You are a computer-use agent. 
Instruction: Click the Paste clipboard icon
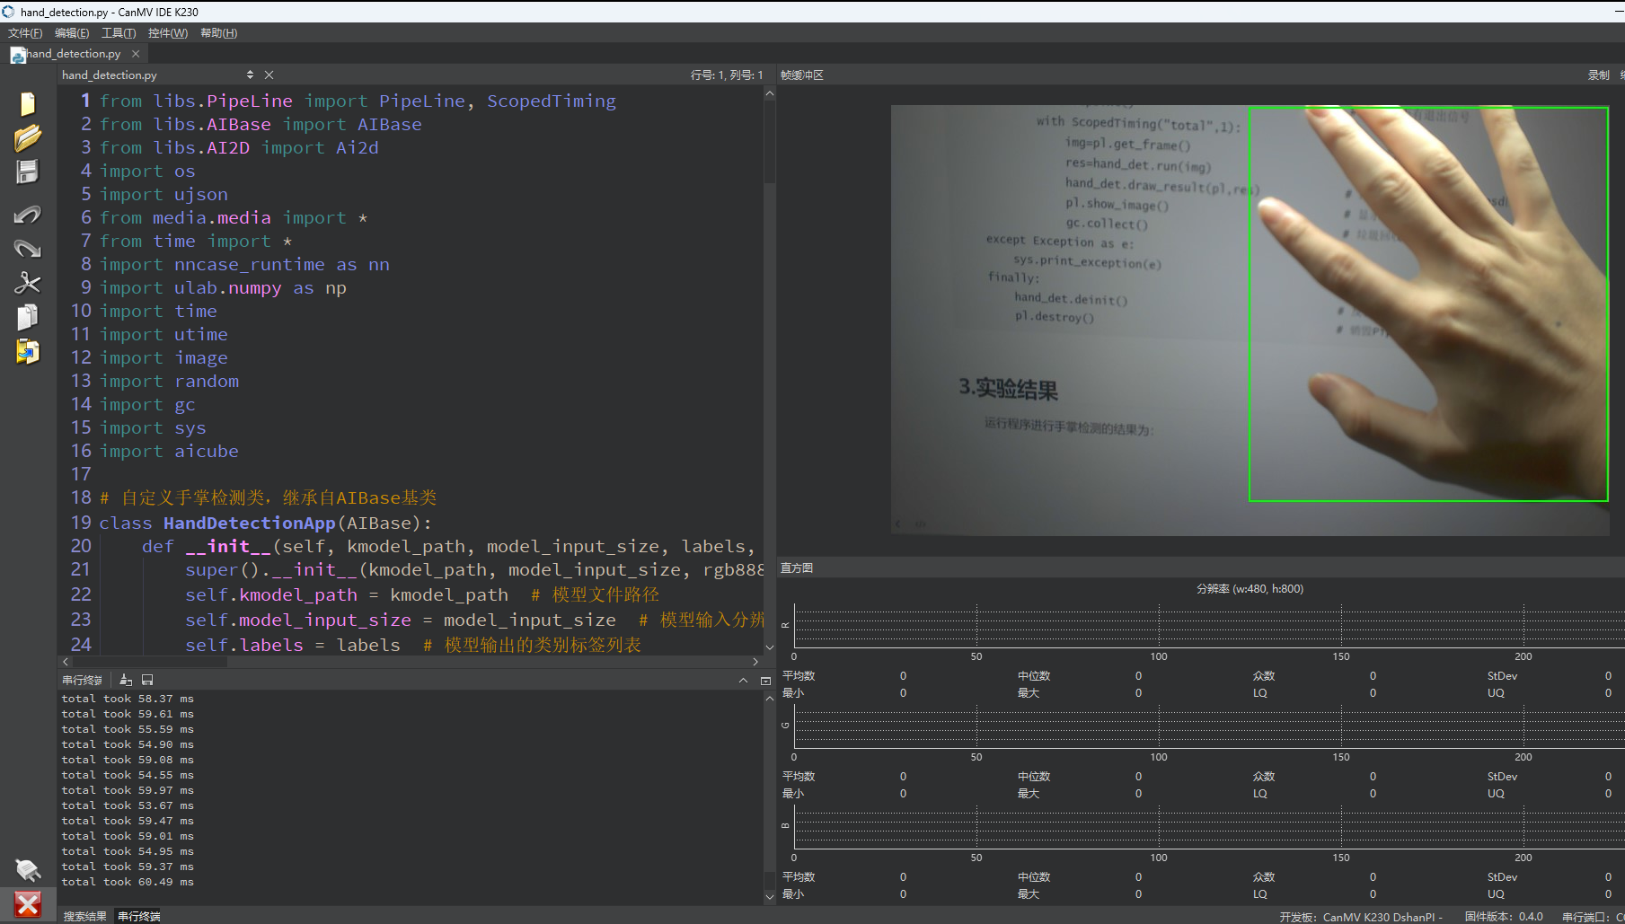[x=28, y=351]
